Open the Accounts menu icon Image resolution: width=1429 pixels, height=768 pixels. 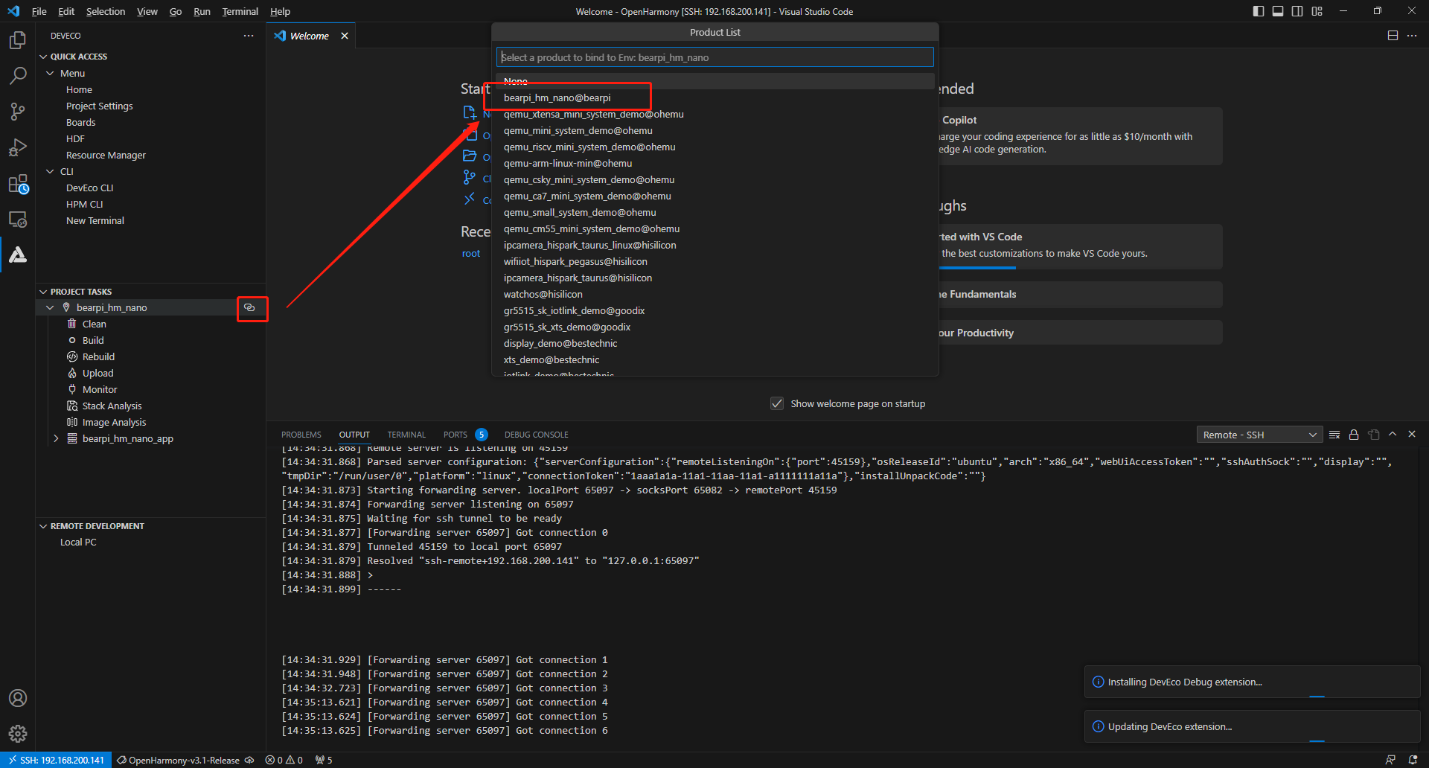(18, 698)
